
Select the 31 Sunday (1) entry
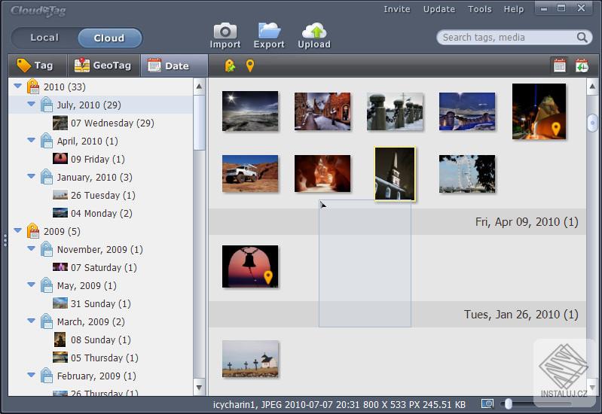101,303
